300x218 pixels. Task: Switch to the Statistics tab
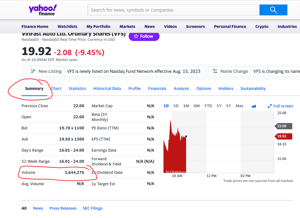click(77, 89)
